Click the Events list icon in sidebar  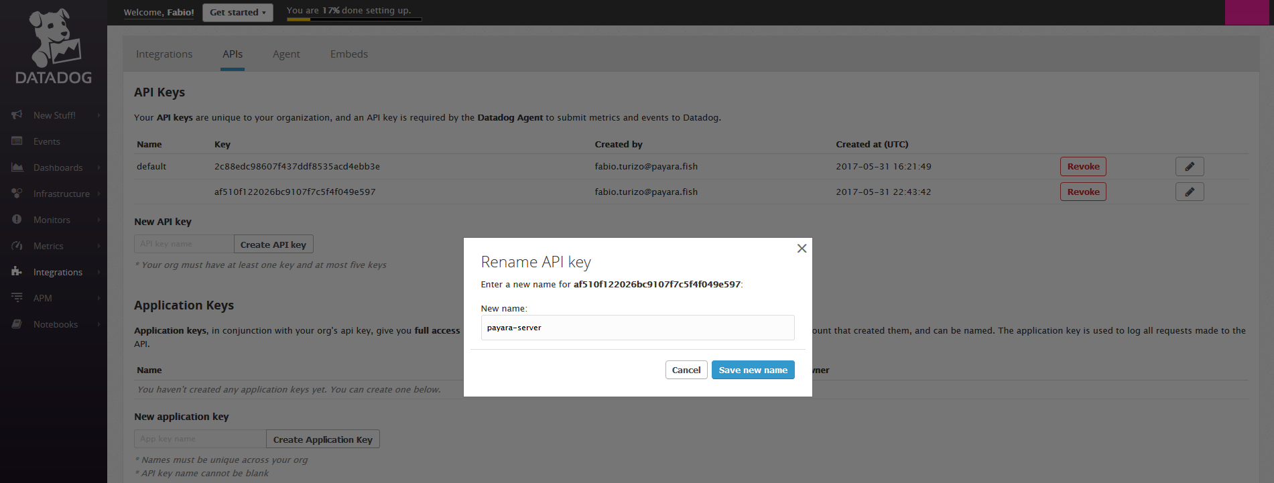pyautogui.click(x=17, y=141)
